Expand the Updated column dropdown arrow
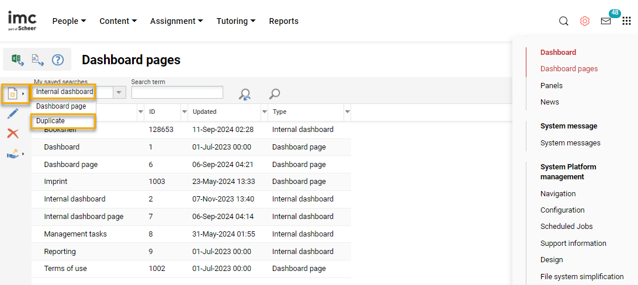Viewport: 638px width, 285px height. tap(264, 112)
